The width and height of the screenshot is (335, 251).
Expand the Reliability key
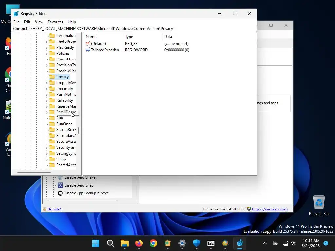point(46,100)
